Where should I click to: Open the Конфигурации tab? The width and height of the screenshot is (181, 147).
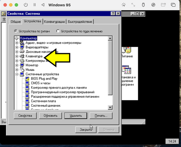pos(55,22)
